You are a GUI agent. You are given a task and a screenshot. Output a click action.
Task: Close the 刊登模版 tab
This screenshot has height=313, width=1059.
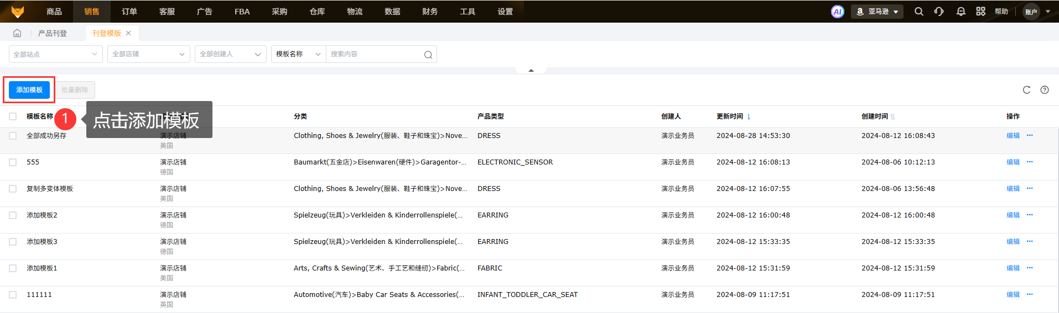pos(128,33)
